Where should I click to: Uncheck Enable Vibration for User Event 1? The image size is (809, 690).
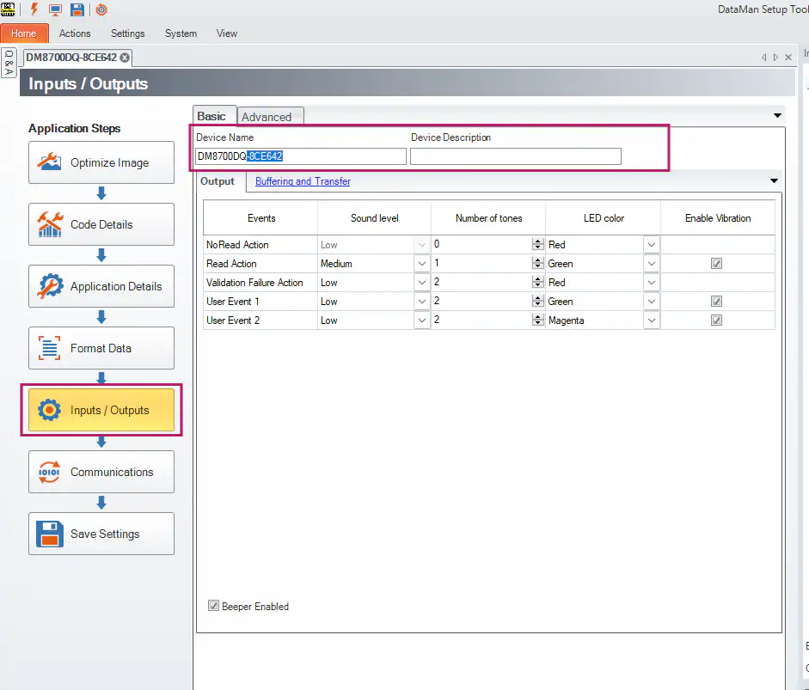tap(716, 301)
